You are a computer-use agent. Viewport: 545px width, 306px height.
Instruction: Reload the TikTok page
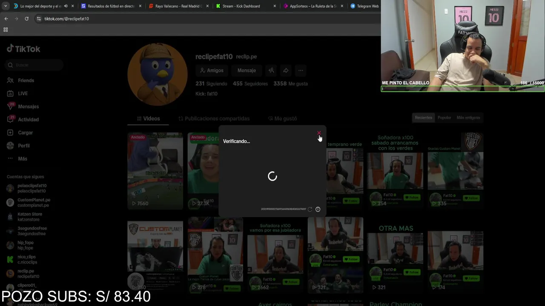26,19
